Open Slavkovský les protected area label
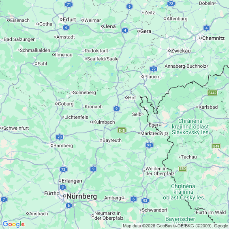Image resolution: width=229 pixels, height=229 pixels. coord(190,126)
